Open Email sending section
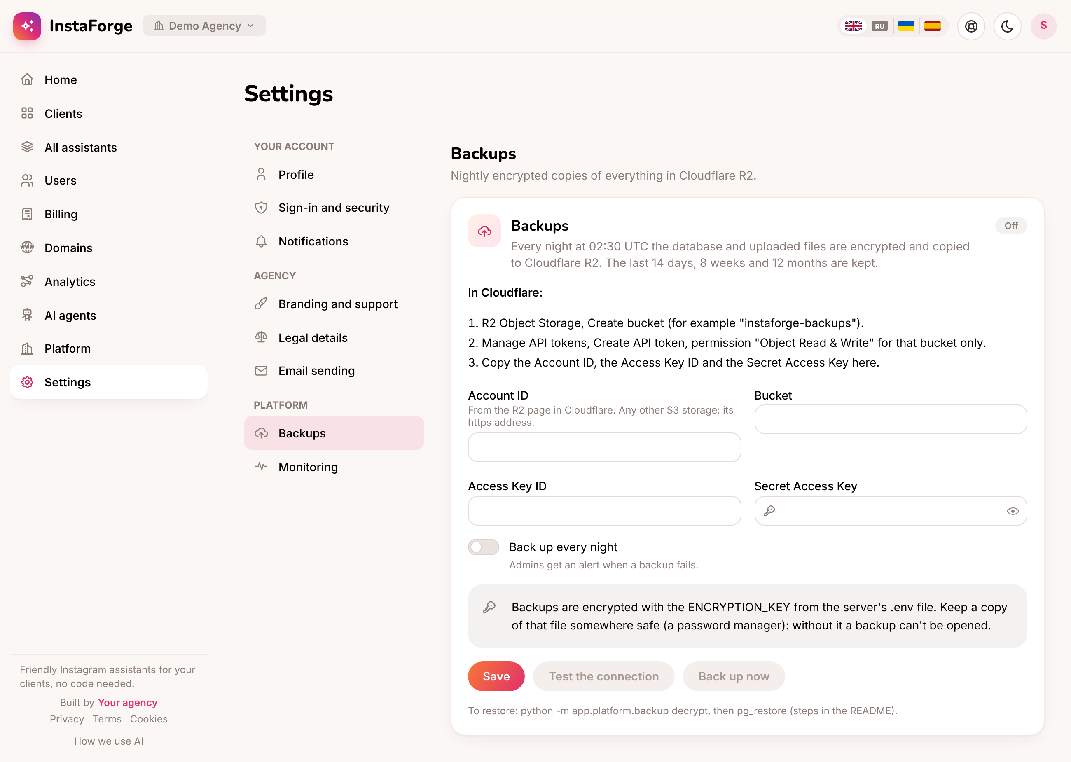 click(x=334, y=371)
